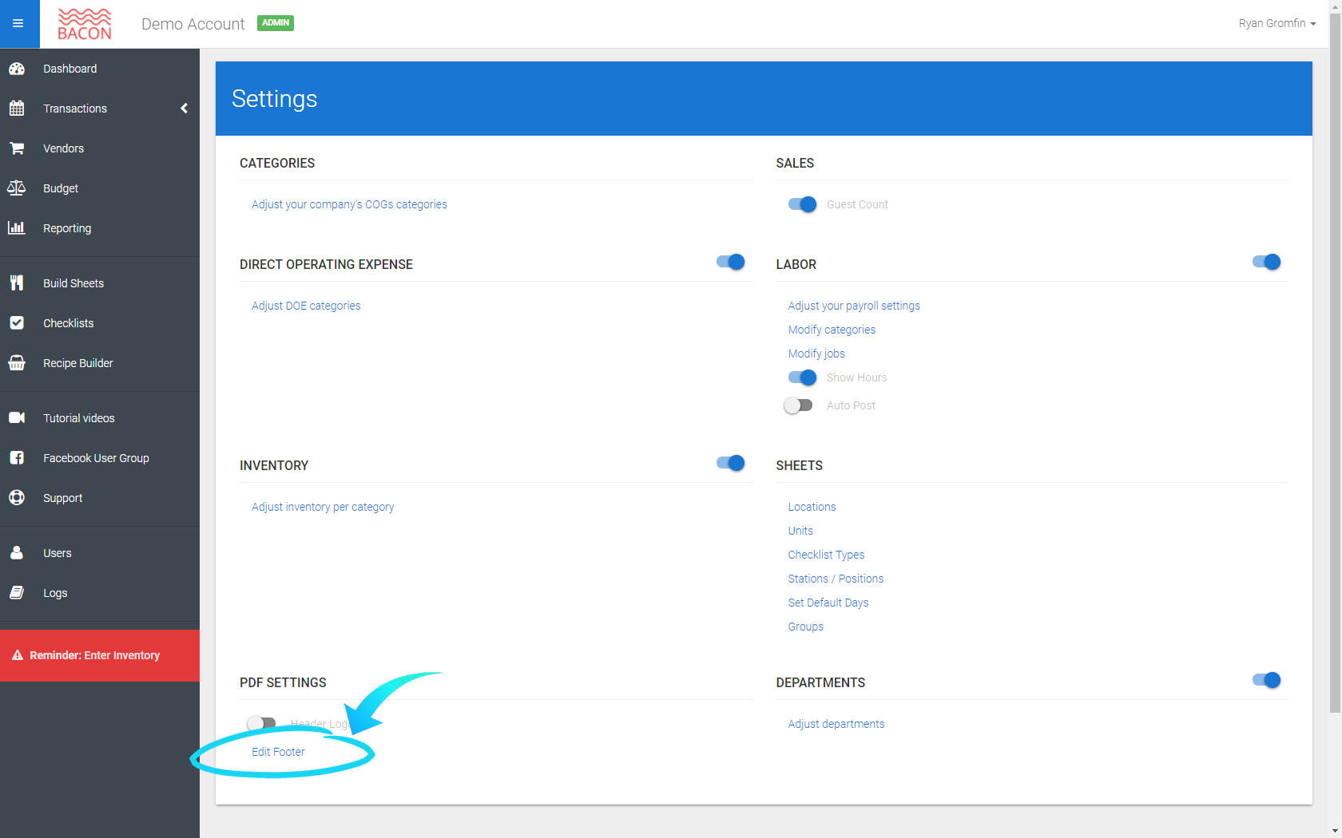Enable the Auto Post switch
The image size is (1342, 838).
click(x=798, y=405)
